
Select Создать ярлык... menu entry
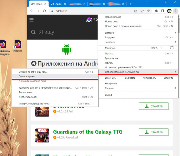click(28, 76)
